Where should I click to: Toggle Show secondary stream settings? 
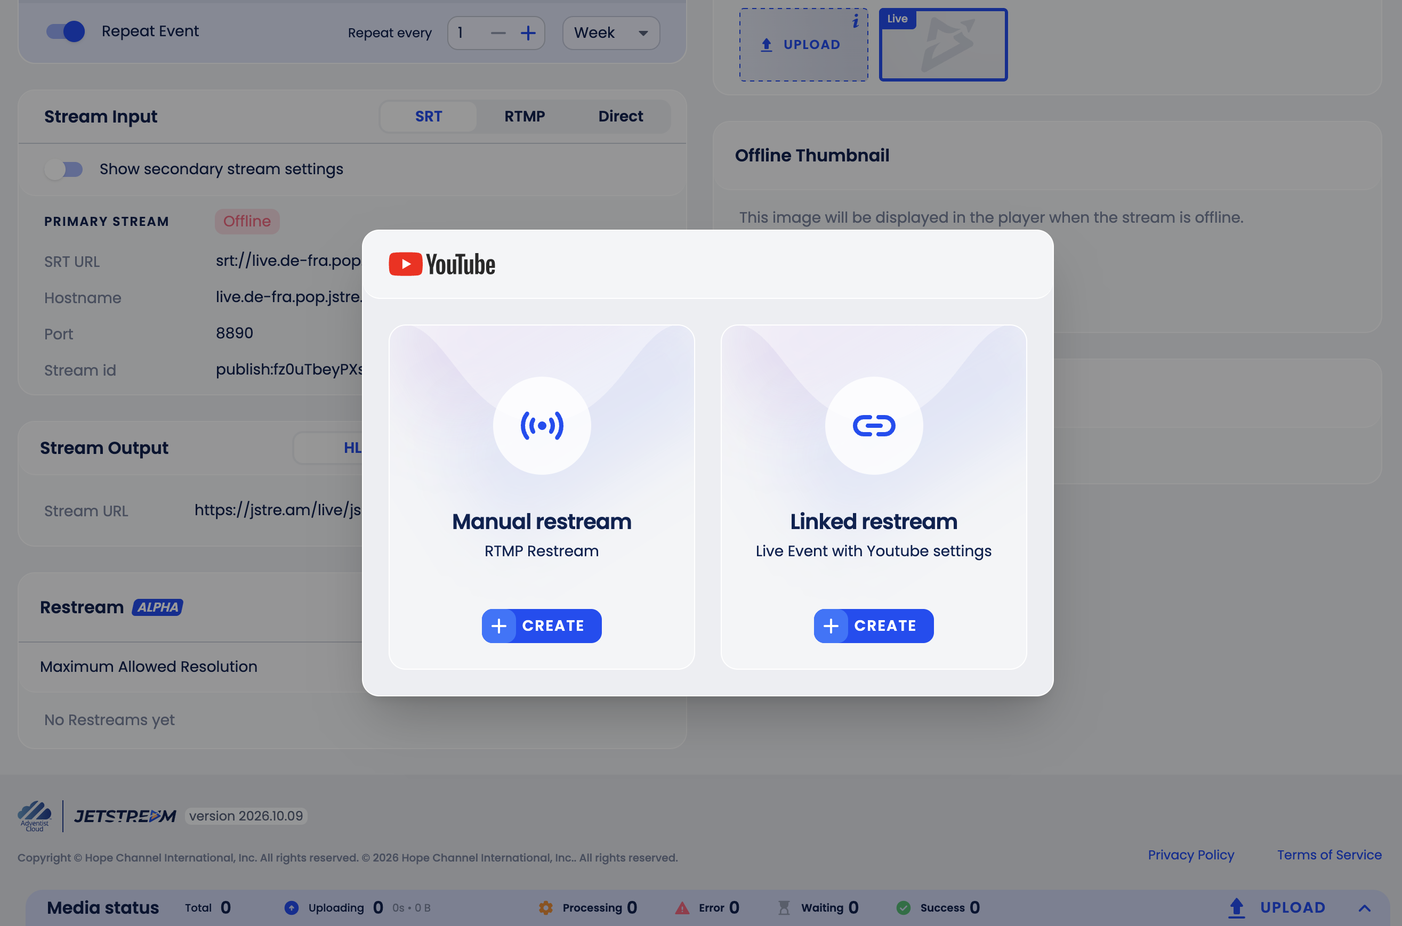[64, 169]
